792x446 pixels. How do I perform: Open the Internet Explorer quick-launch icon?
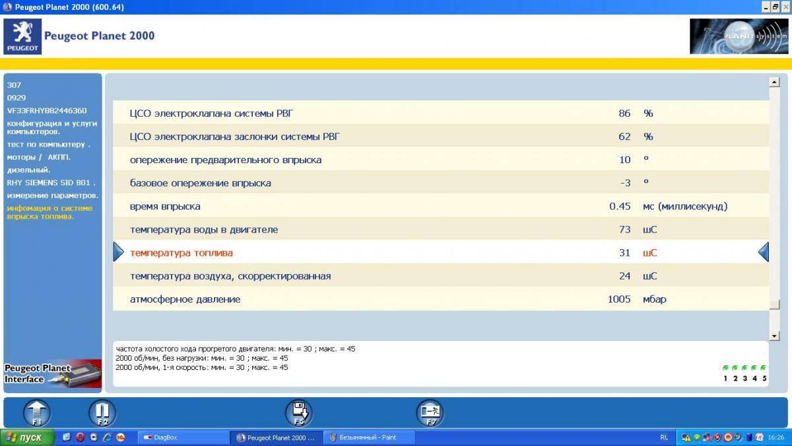pos(107,437)
